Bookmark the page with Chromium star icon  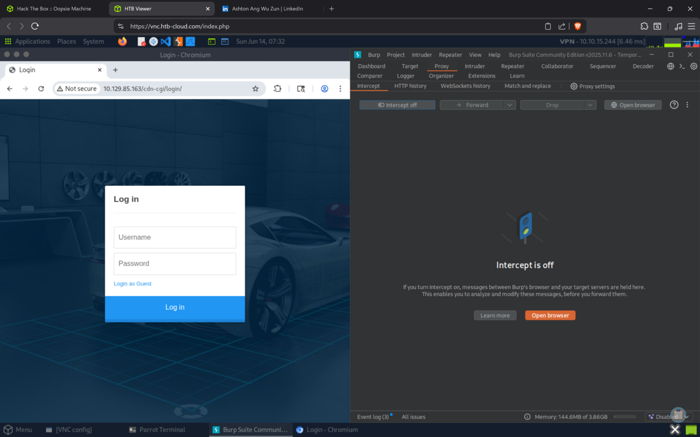coord(255,88)
